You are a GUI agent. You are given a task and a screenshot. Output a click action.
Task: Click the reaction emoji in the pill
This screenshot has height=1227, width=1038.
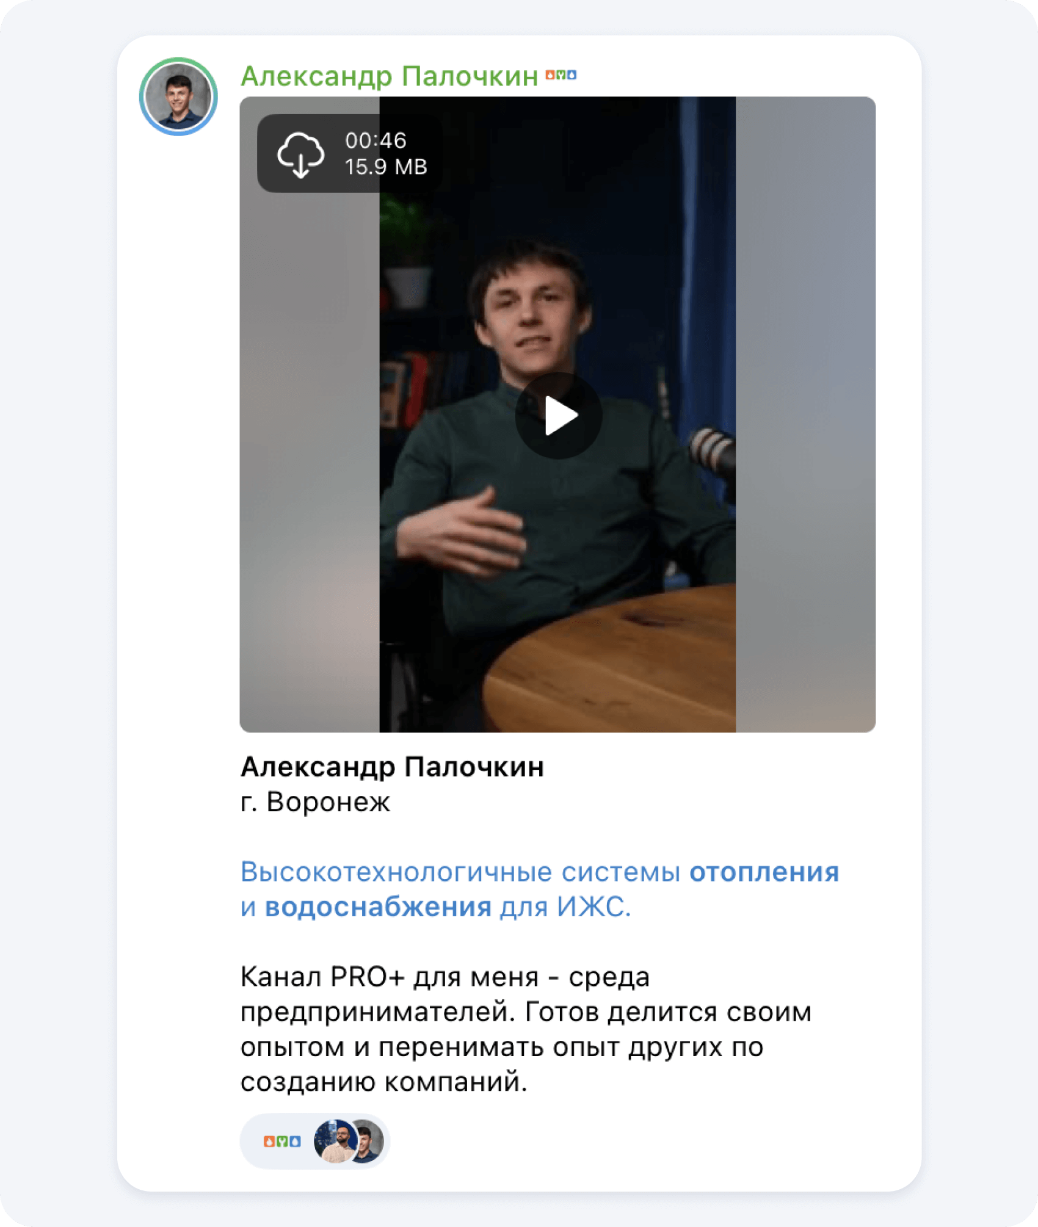[x=282, y=1141]
